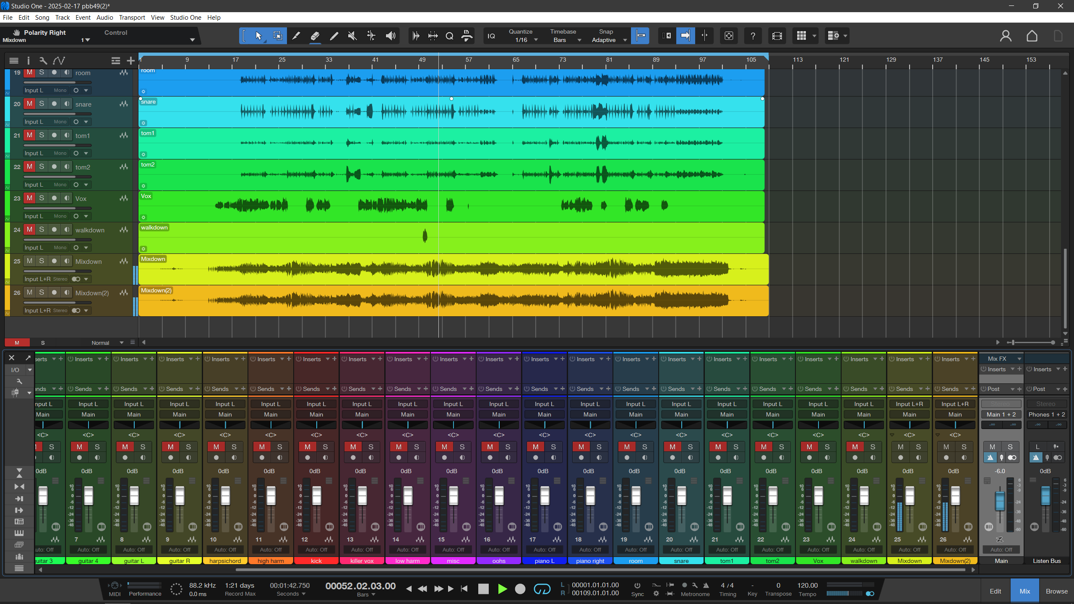Open the Quantize 1/16 dropdown

click(x=536, y=40)
